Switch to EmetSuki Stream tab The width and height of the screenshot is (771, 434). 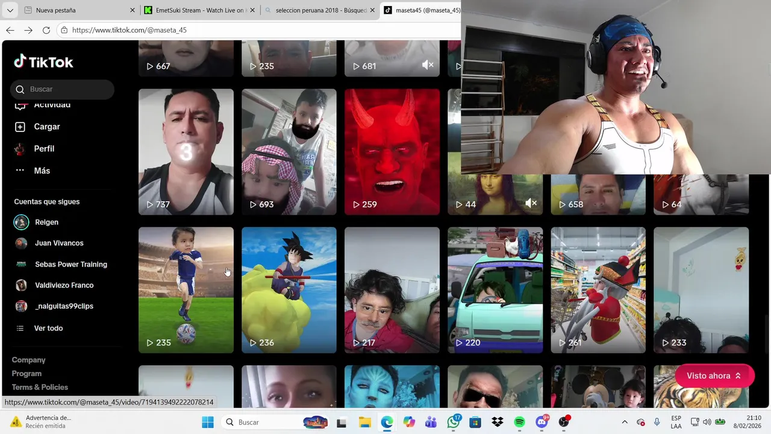click(200, 10)
